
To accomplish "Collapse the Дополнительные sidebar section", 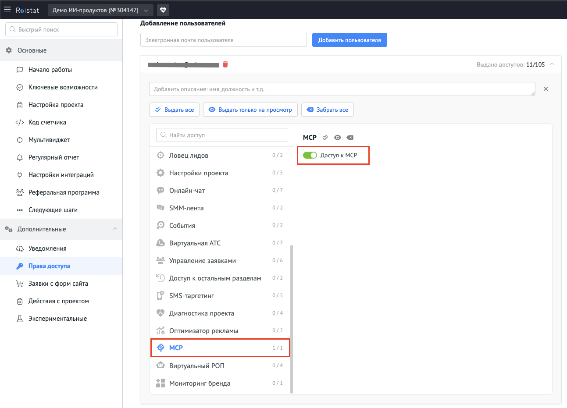I will click(115, 229).
